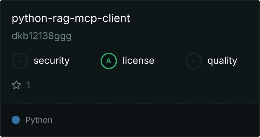Click the dashed divider above Python footer
This screenshot has width=260, height=137.
coord(130,104)
